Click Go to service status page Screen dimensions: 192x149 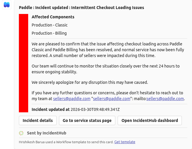[x=87, y=120]
